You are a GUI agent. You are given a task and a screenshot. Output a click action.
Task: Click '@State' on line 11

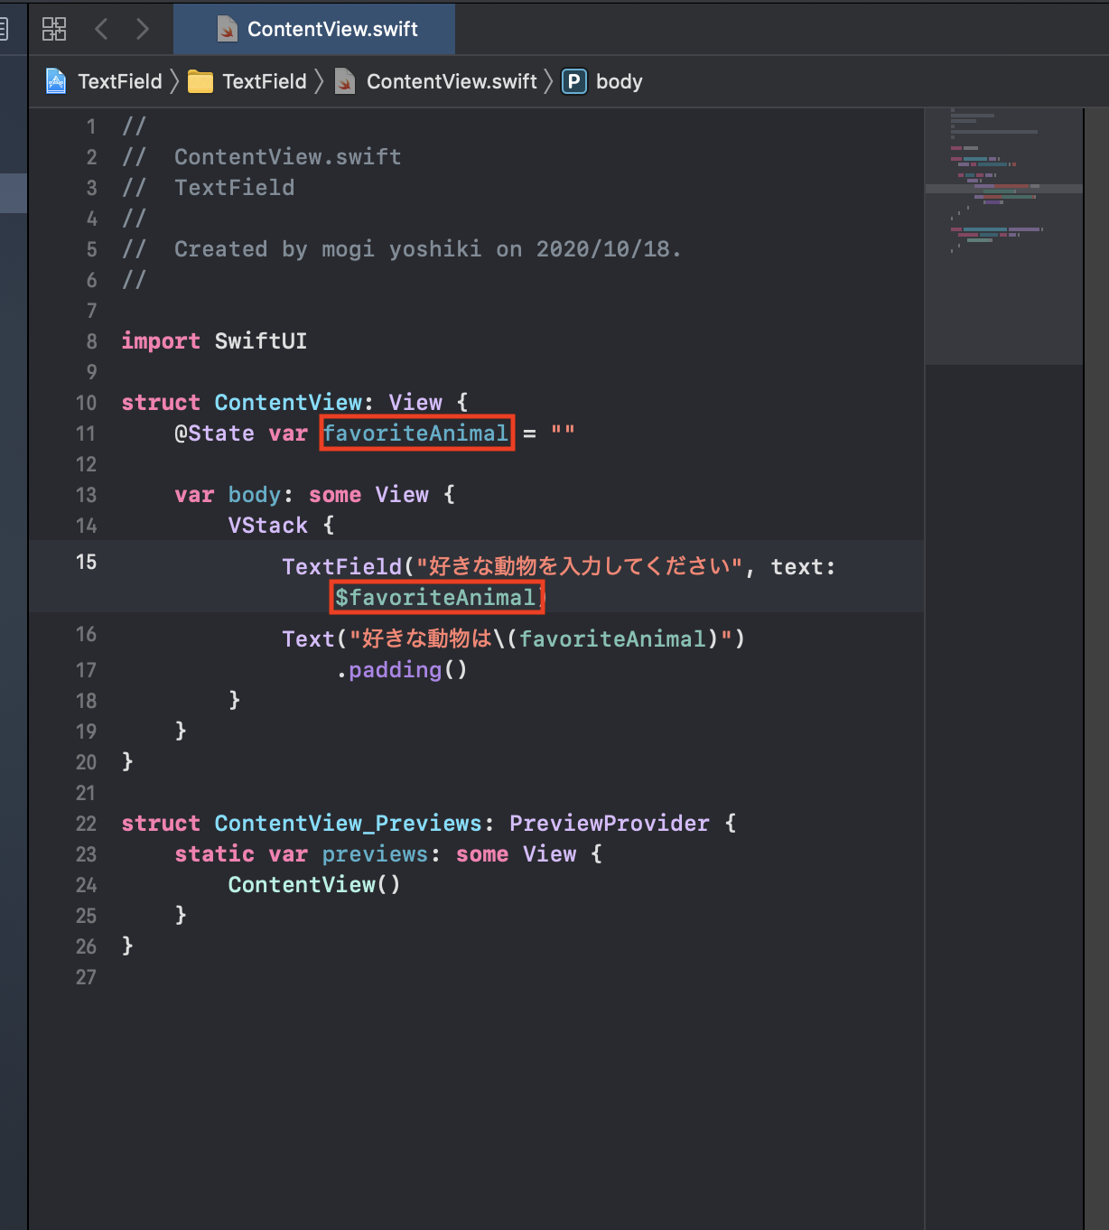pos(214,433)
